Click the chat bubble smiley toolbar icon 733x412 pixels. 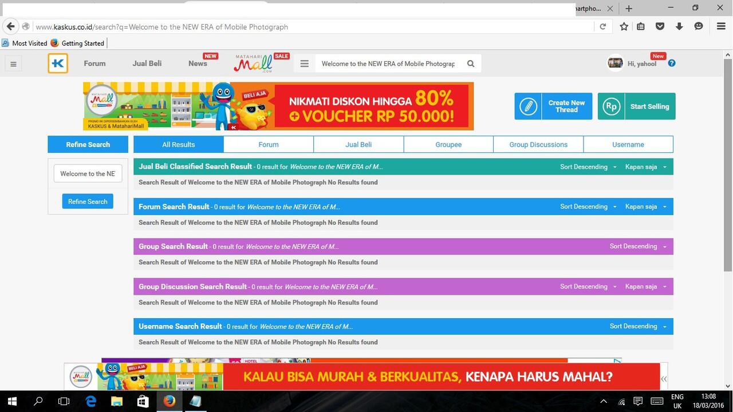point(698,26)
